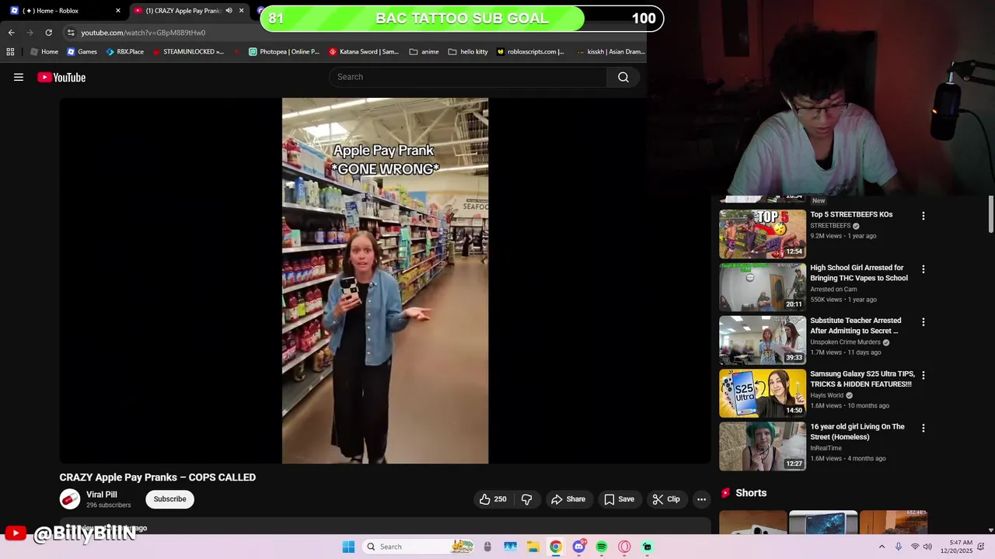Click the youtube.com address bar URL
Viewport: 995px width, 559px height.
pyautogui.click(x=143, y=33)
